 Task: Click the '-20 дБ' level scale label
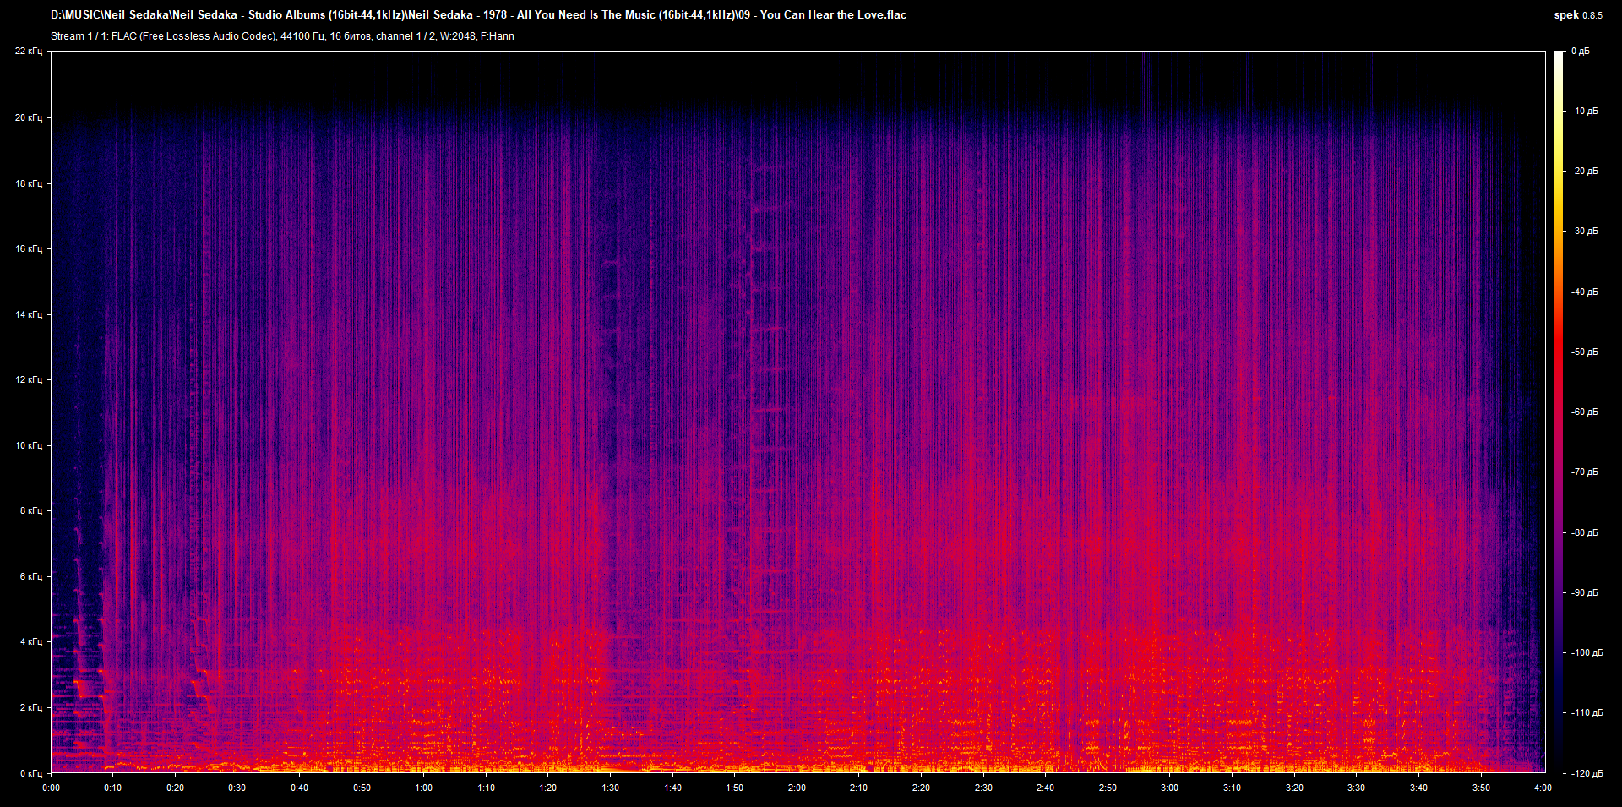coord(1584,172)
